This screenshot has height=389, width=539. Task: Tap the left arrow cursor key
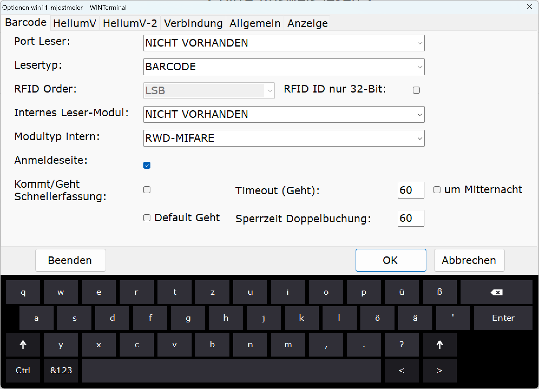402,370
